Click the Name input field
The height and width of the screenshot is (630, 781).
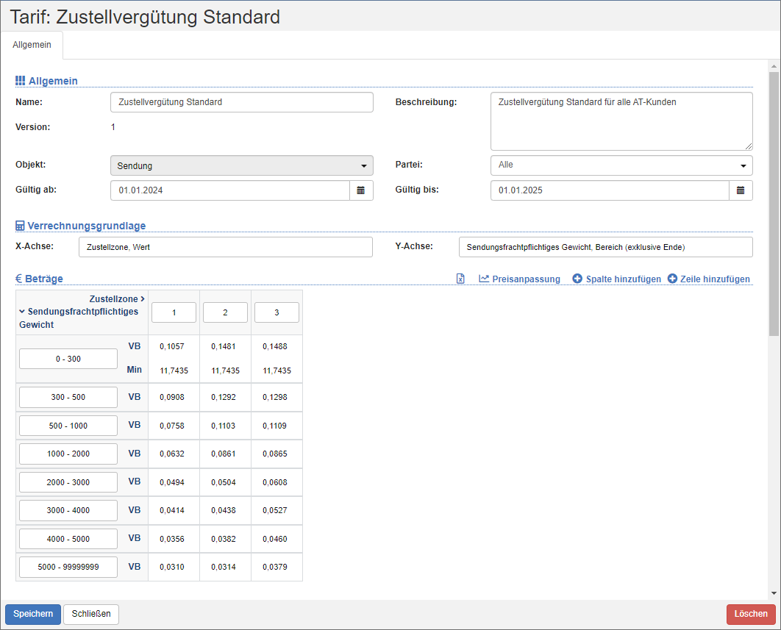(241, 102)
